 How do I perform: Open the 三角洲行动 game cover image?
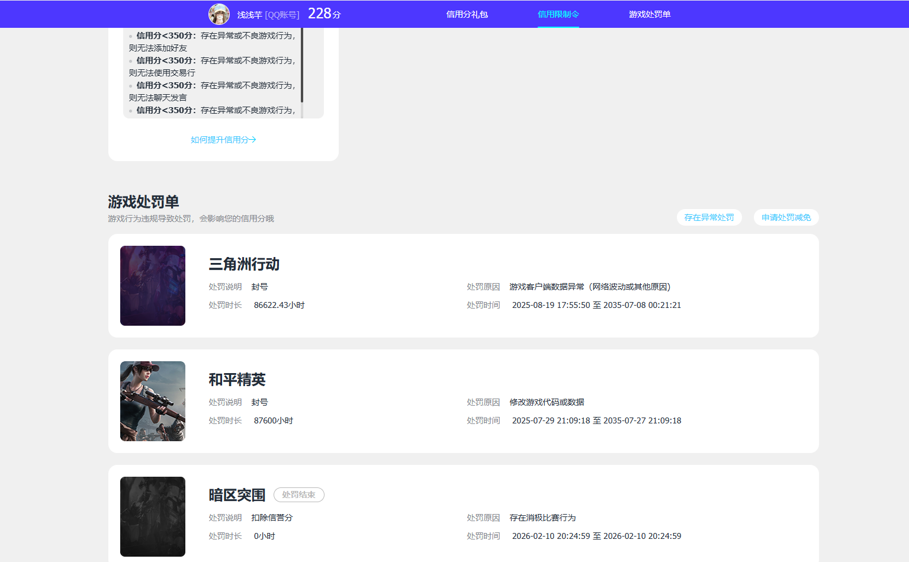pyautogui.click(x=152, y=285)
